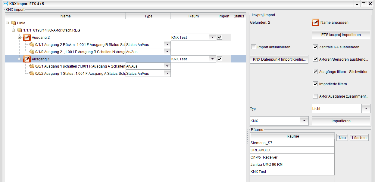Click the KNX Import window title icon
Viewport: 375px width, 182px height.
[5, 4]
